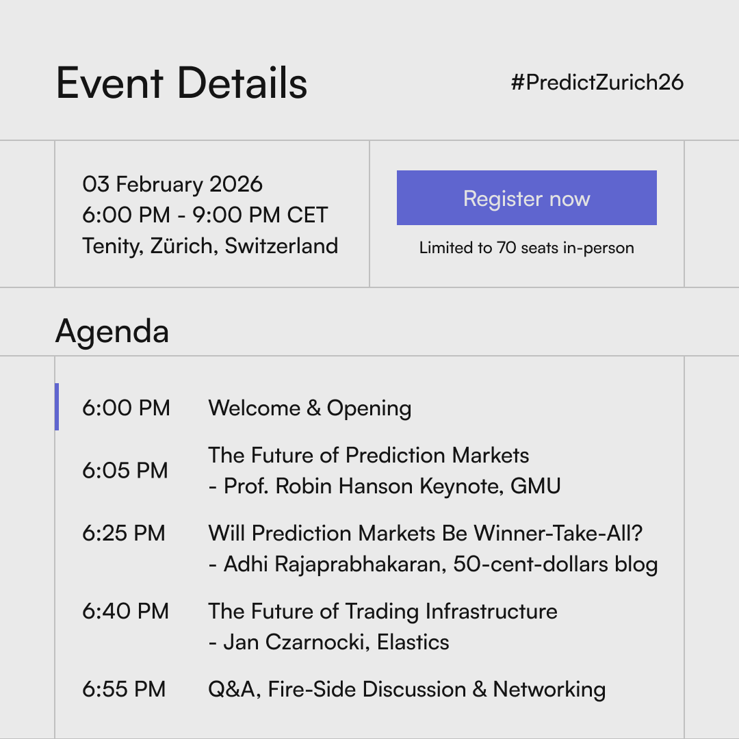Image resolution: width=739 pixels, height=739 pixels.
Task: Click Jan Czarnocki, Elastics speaker line
Action: pyautogui.click(x=328, y=643)
